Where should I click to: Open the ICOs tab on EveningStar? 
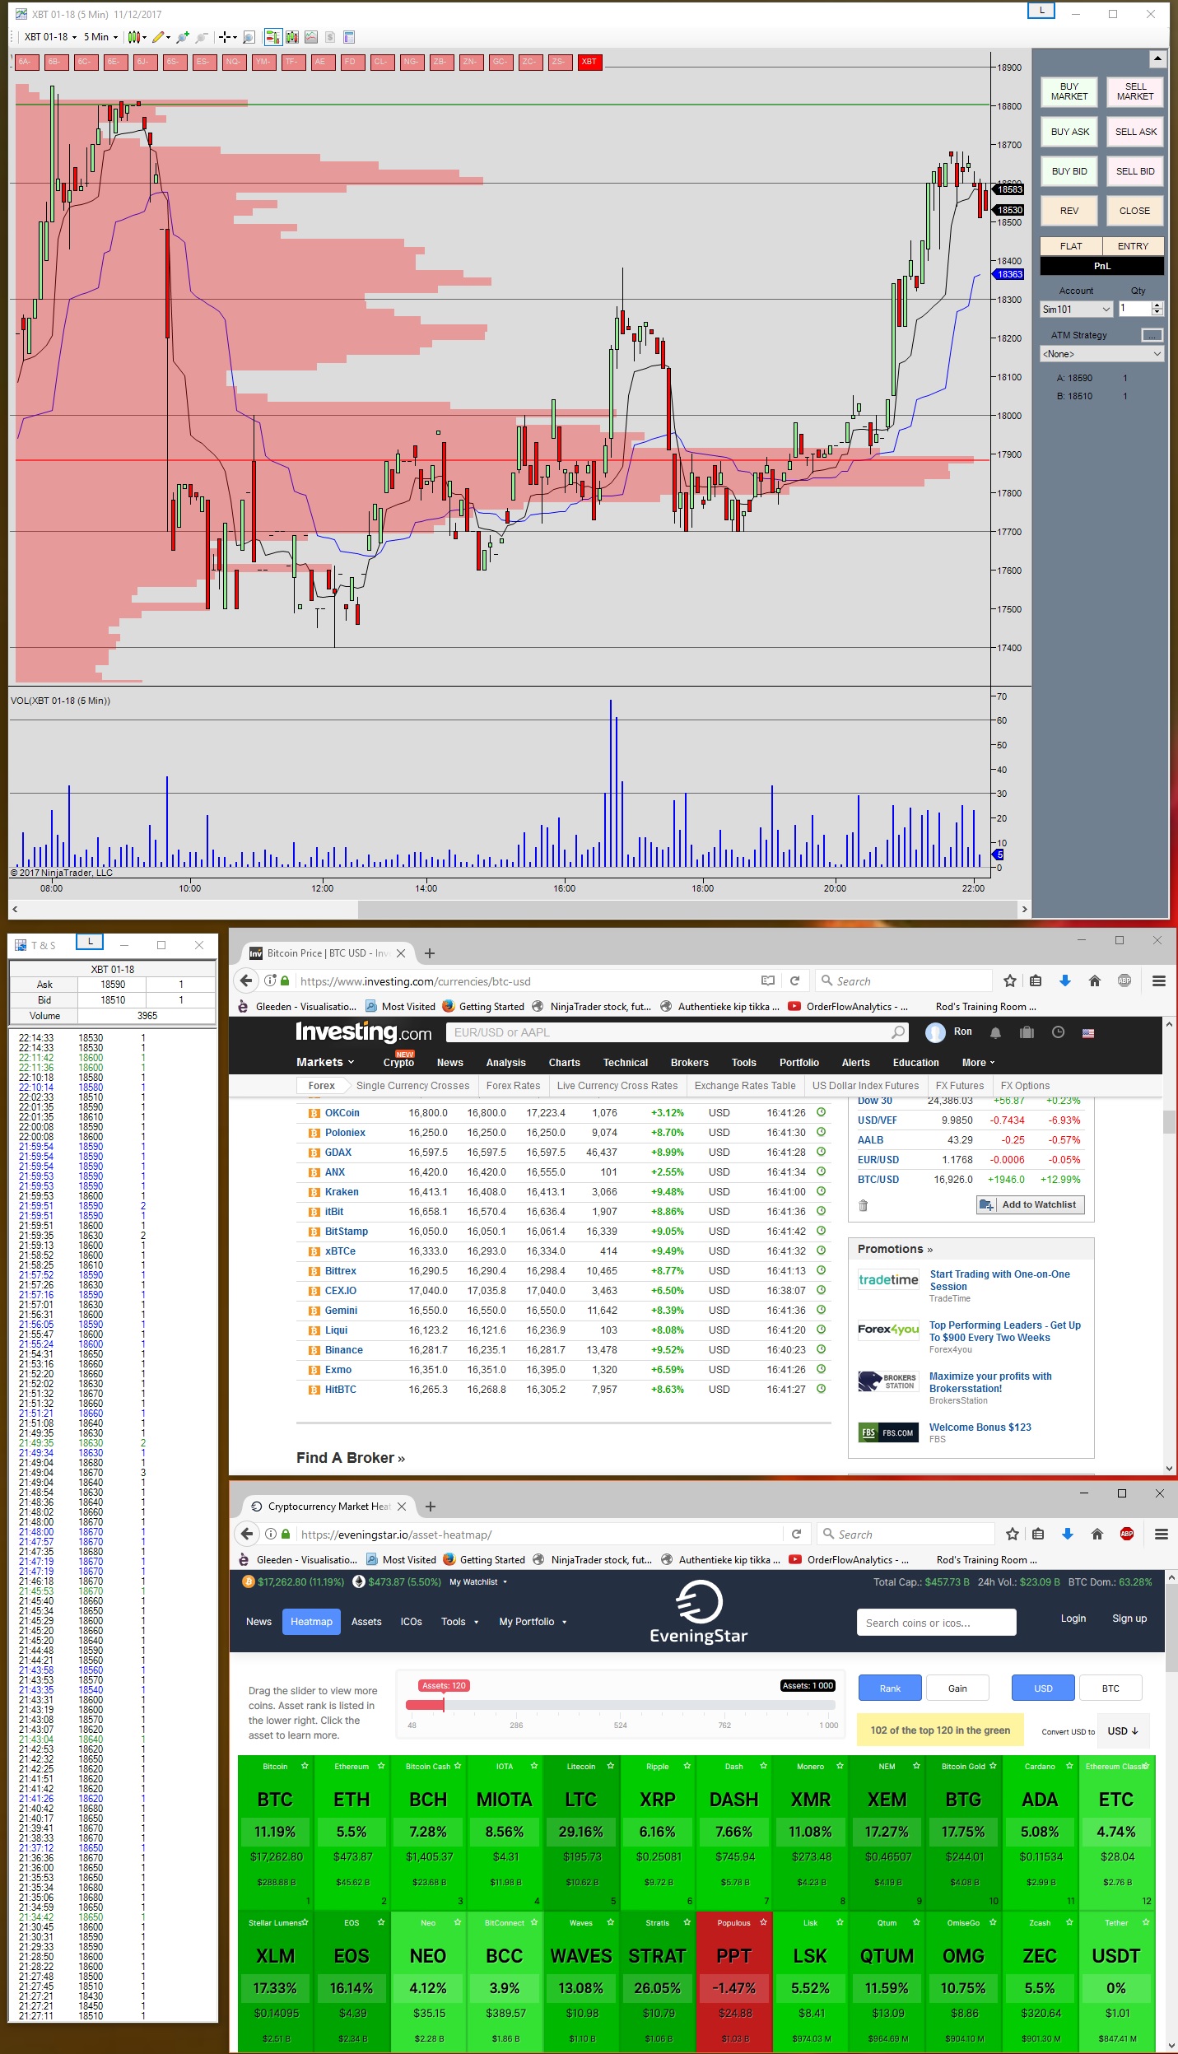coord(411,1621)
